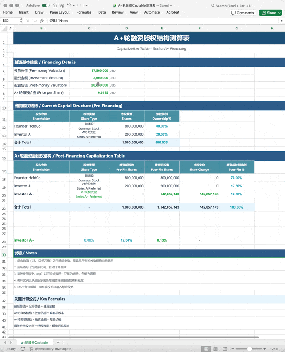Click Accessibility: Investigate in status bar
This screenshot has width=285, height=352.
[x=51, y=349]
